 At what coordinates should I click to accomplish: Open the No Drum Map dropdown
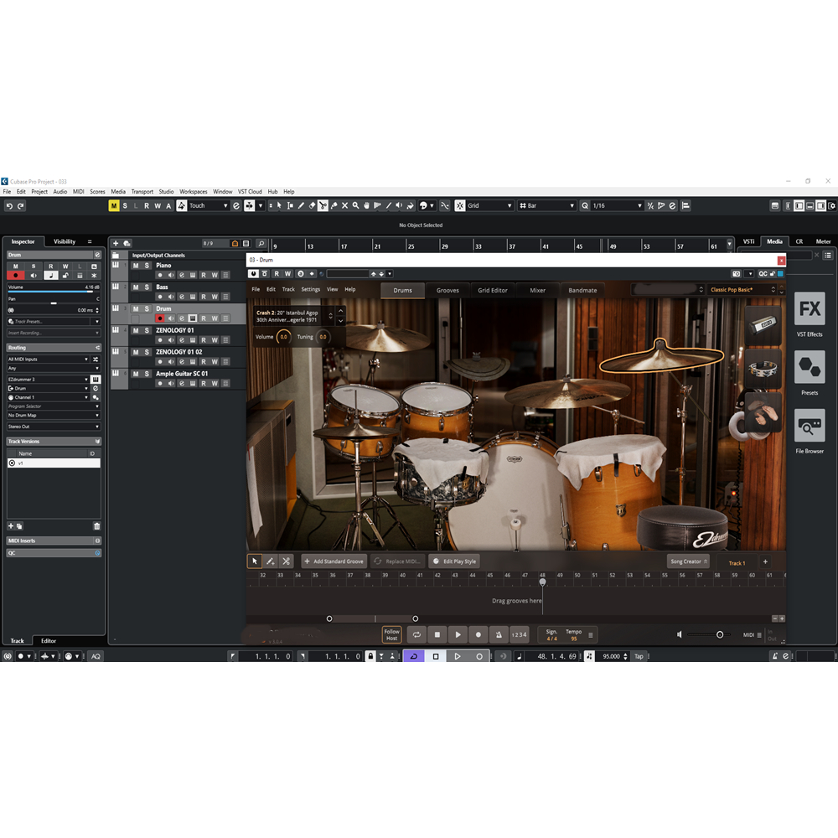pyautogui.click(x=54, y=416)
